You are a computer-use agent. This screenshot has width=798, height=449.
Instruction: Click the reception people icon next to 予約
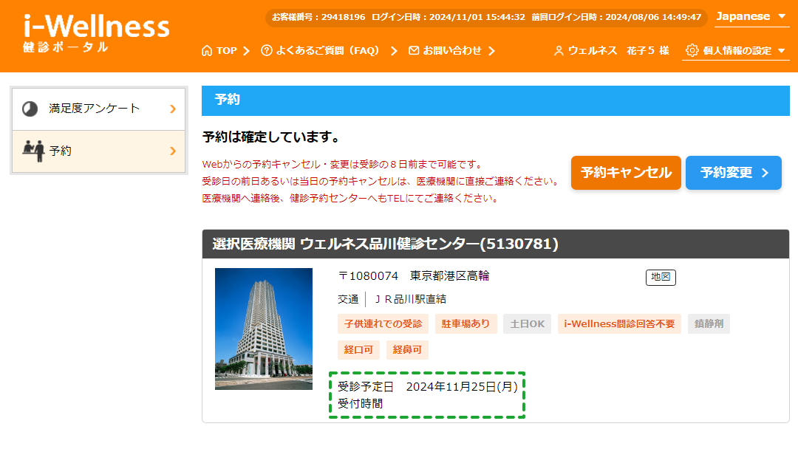pyautogui.click(x=33, y=151)
